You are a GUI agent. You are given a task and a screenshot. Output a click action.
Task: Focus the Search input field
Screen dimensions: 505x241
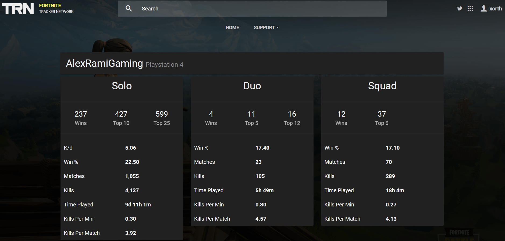tap(252, 9)
